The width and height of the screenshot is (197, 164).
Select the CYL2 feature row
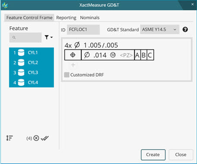point(32,63)
